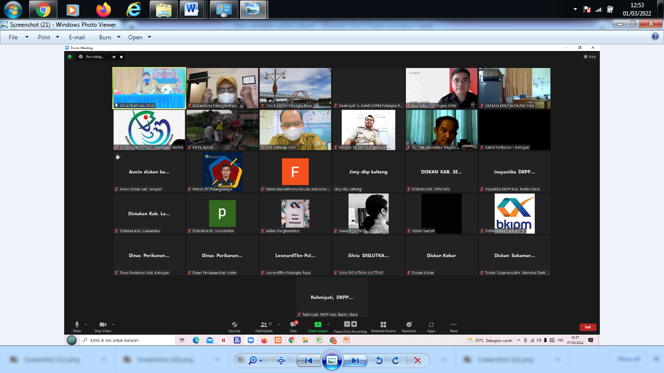The width and height of the screenshot is (664, 373).
Task: Toggle Mute microphone in the Zoom screenshot
Action: pyautogui.click(x=77, y=326)
